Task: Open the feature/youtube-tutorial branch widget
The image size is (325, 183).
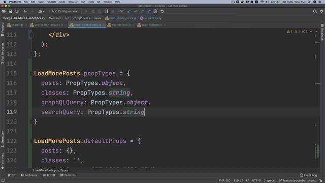Action: pos(298,180)
